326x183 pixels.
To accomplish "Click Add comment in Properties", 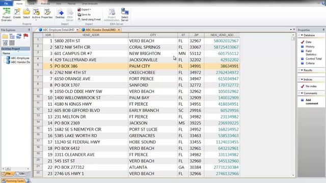I will pos(312,102).
